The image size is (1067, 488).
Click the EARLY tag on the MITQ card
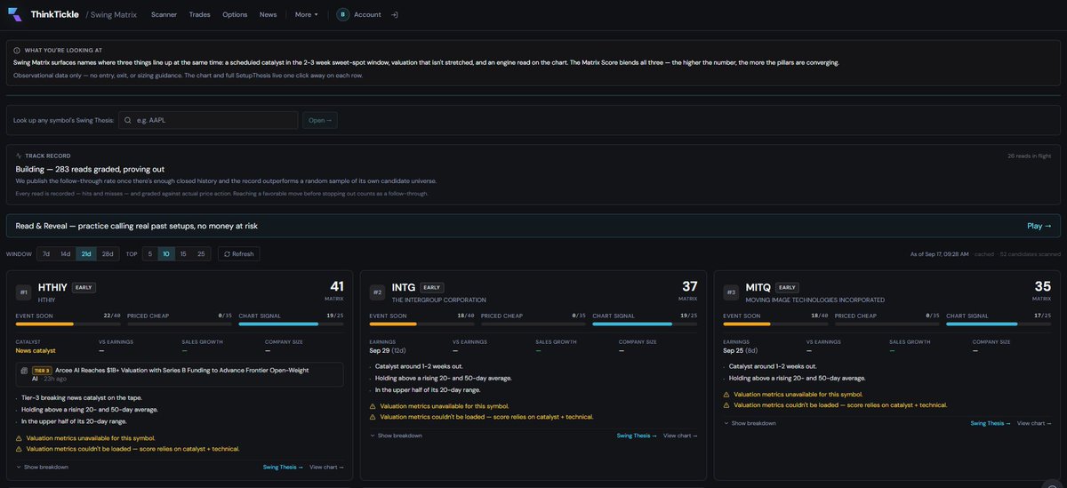(x=787, y=288)
